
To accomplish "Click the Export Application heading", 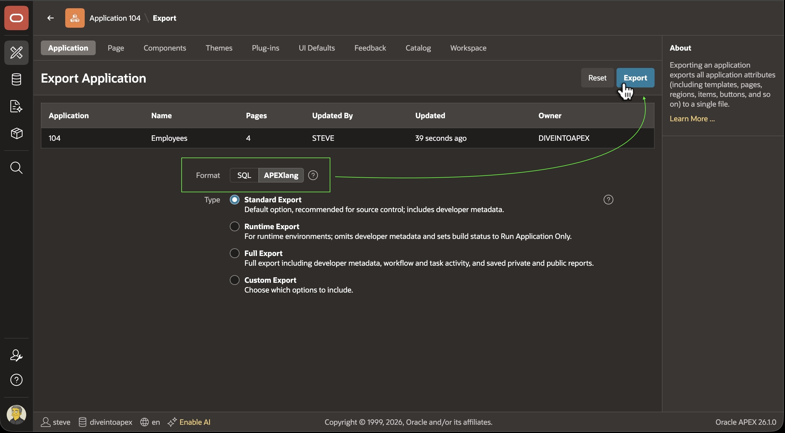I will click(94, 78).
